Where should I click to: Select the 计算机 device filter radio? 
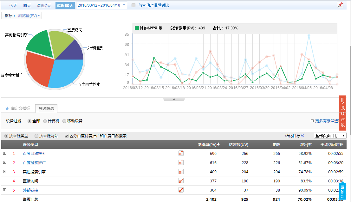[x=45, y=121]
